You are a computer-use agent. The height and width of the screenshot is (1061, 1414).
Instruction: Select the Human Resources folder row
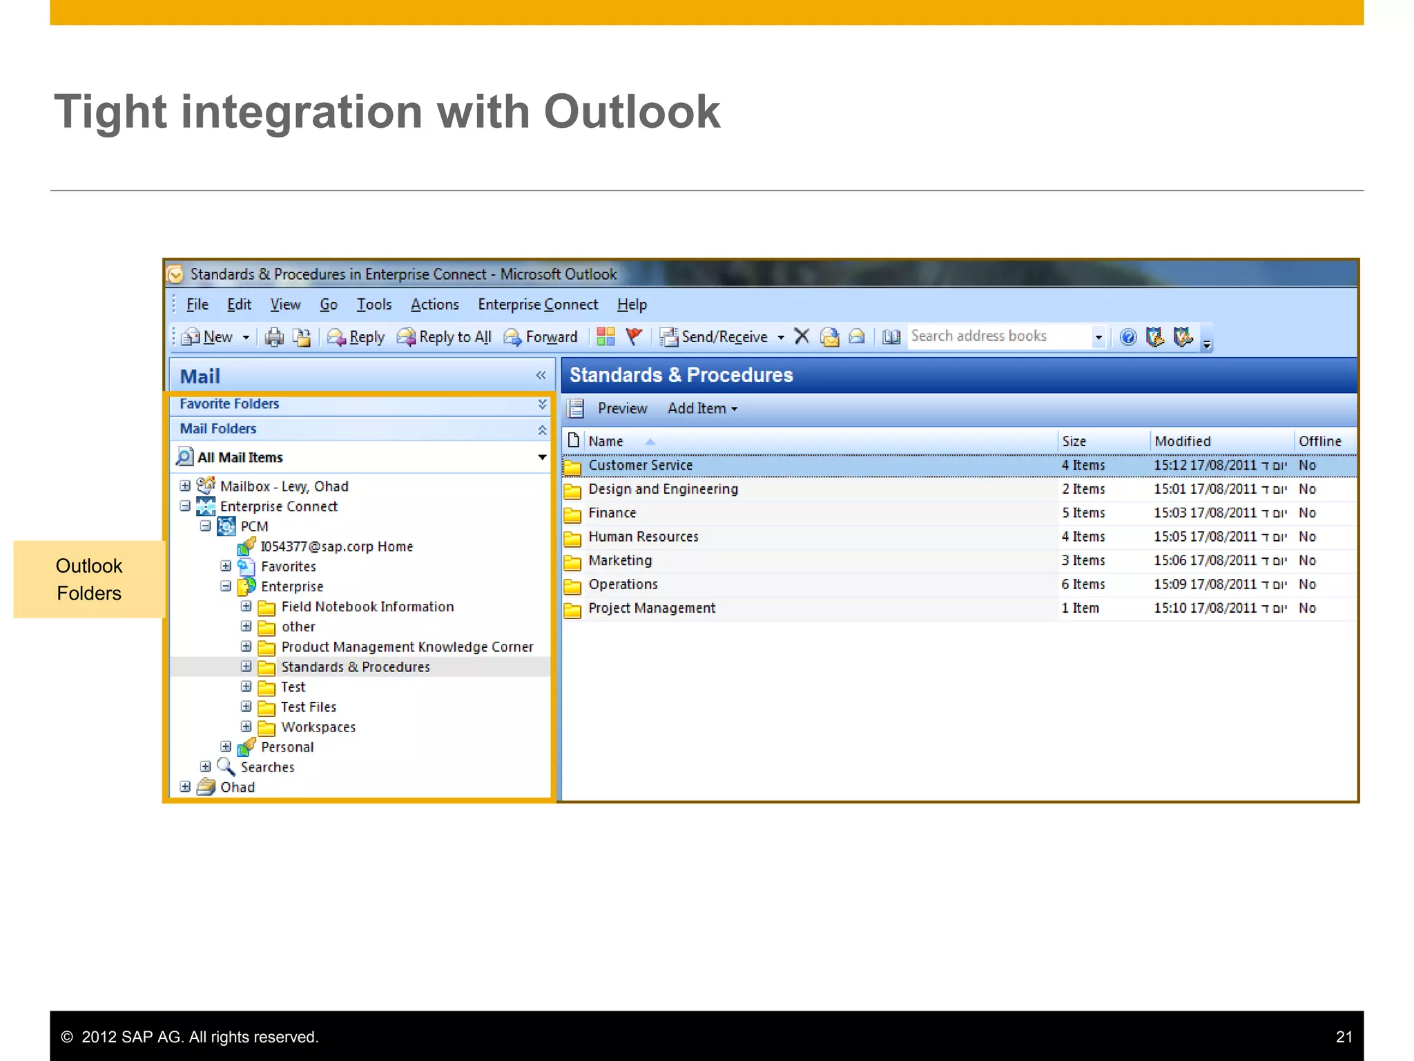[960, 537]
